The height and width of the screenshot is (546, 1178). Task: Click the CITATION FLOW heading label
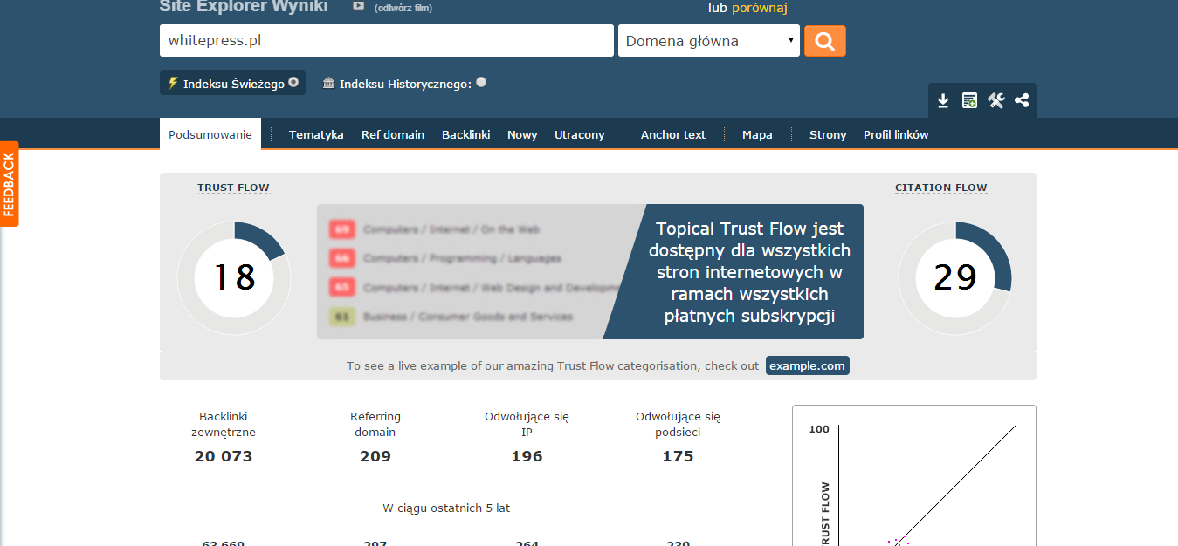(x=941, y=188)
